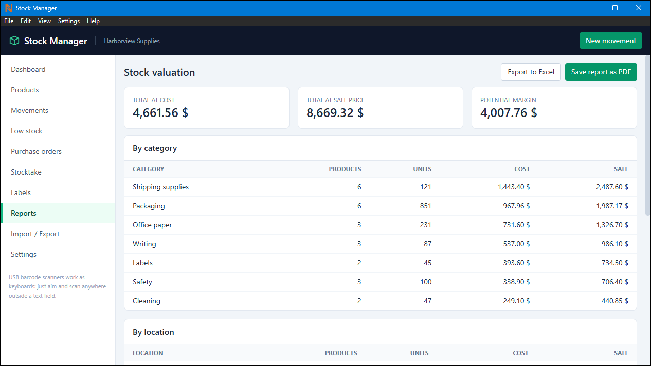The width and height of the screenshot is (651, 366).
Task: Click the Labels category in the table
Action: pos(142,263)
